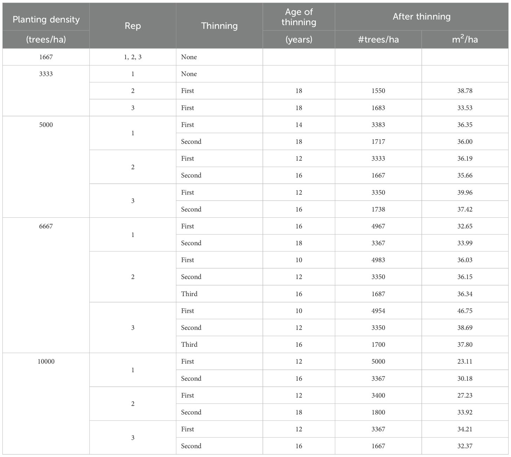Select the 3333 planting density cell
The image size is (511, 457).
pyautogui.click(x=46, y=74)
